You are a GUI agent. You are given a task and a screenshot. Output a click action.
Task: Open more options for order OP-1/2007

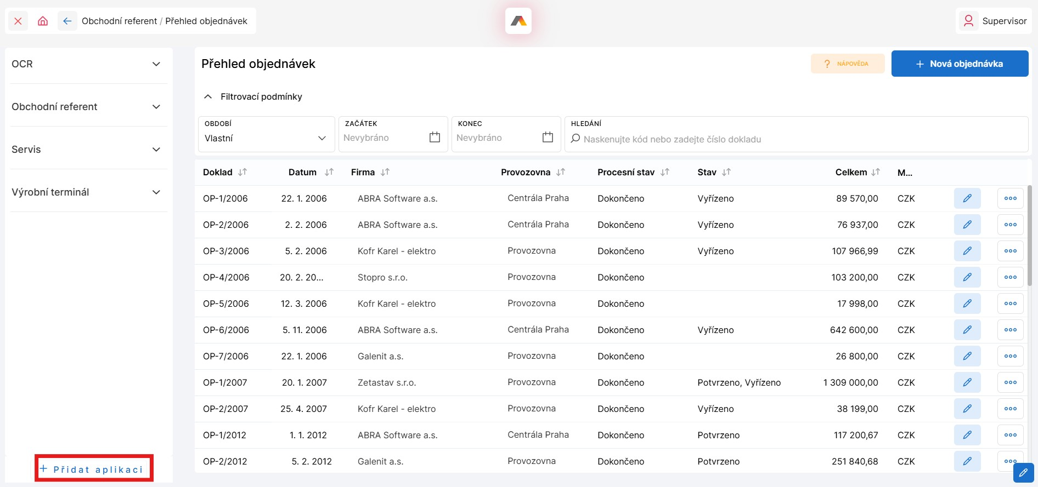1011,382
